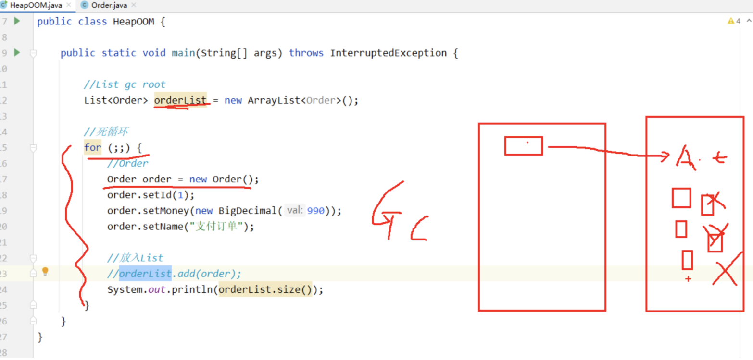
Task: Close the HeapOOM.java editor tab
Action: click(69, 5)
